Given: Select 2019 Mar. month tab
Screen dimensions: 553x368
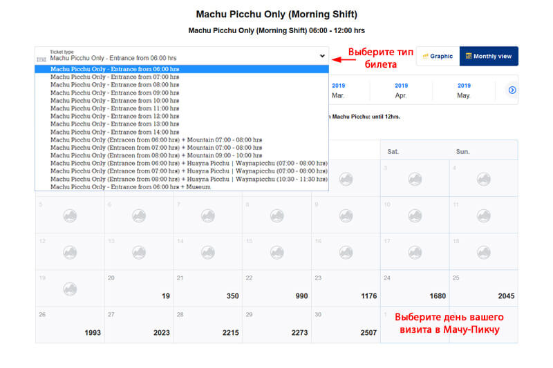Looking at the screenshot, I should (338, 90).
